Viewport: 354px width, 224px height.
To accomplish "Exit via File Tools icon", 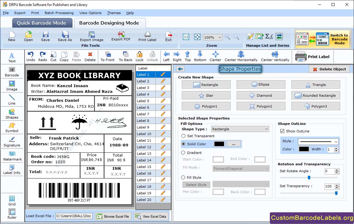I will (168, 37).
